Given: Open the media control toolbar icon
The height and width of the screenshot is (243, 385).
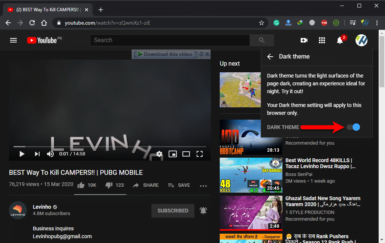Looking at the screenshot, I should coord(353,23).
